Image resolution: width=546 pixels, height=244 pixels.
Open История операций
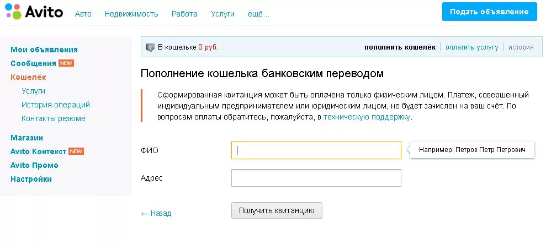56,105
